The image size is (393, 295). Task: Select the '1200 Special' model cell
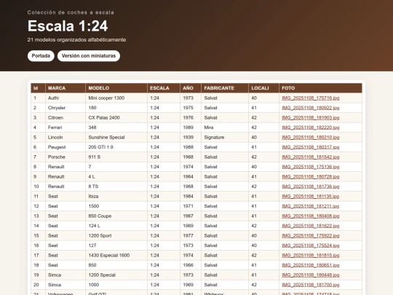[x=116, y=275]
